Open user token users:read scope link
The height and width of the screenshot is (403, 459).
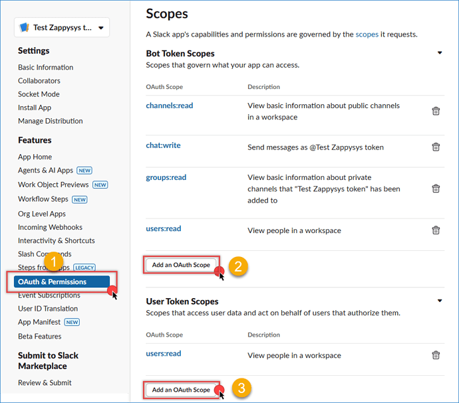[164, 354]
